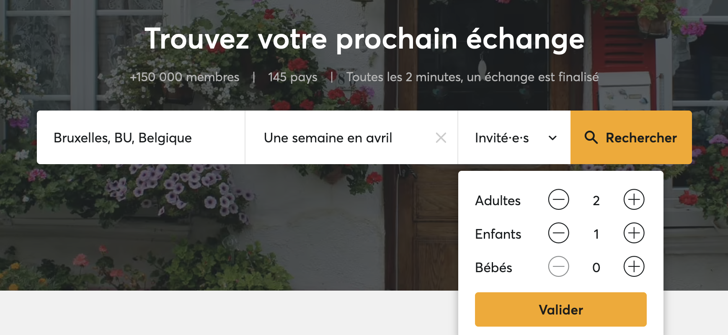Decrease the number of Adultes
Viewport: 728px width, 335px height.
(559, 200)
